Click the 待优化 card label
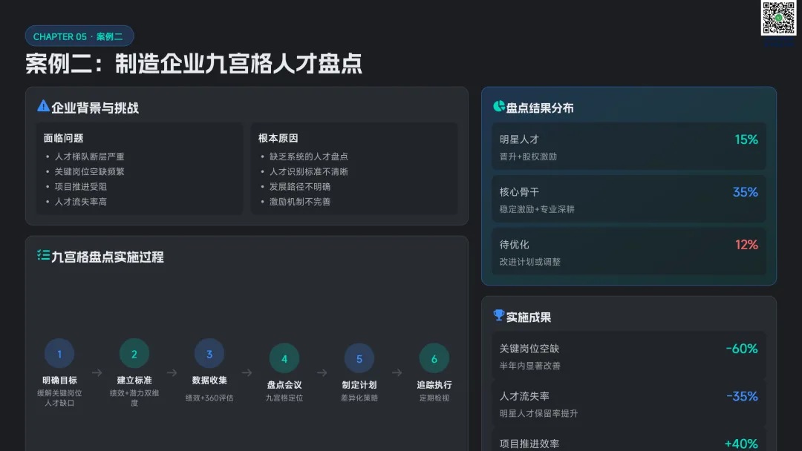Image resolution: width=802 pixels, height=451 pixels. 515,245
